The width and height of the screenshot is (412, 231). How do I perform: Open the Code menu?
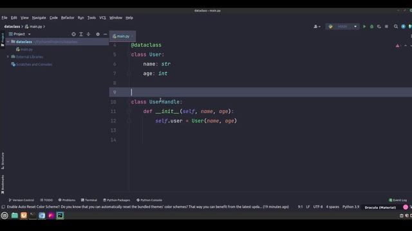53,18
